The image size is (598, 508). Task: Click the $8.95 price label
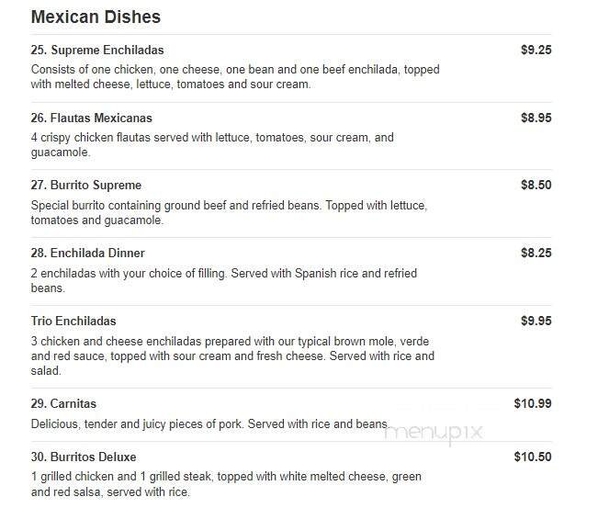(536, 119)
